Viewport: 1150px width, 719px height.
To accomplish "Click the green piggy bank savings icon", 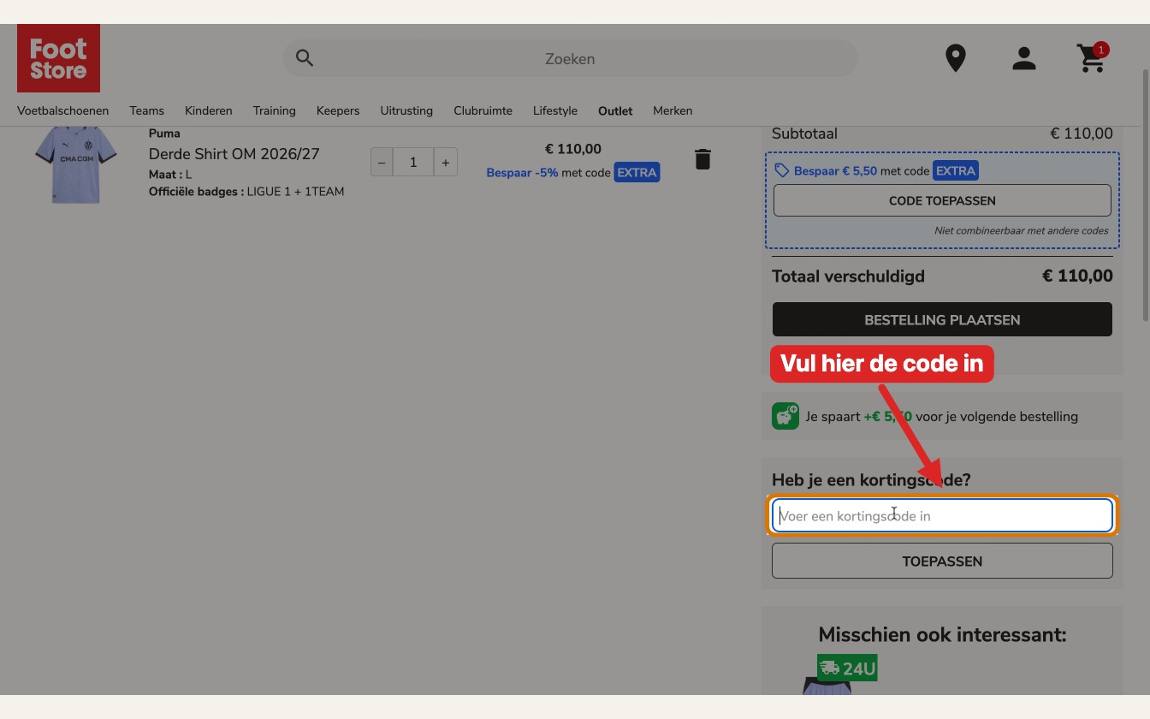I will click(x=785, y=416).
